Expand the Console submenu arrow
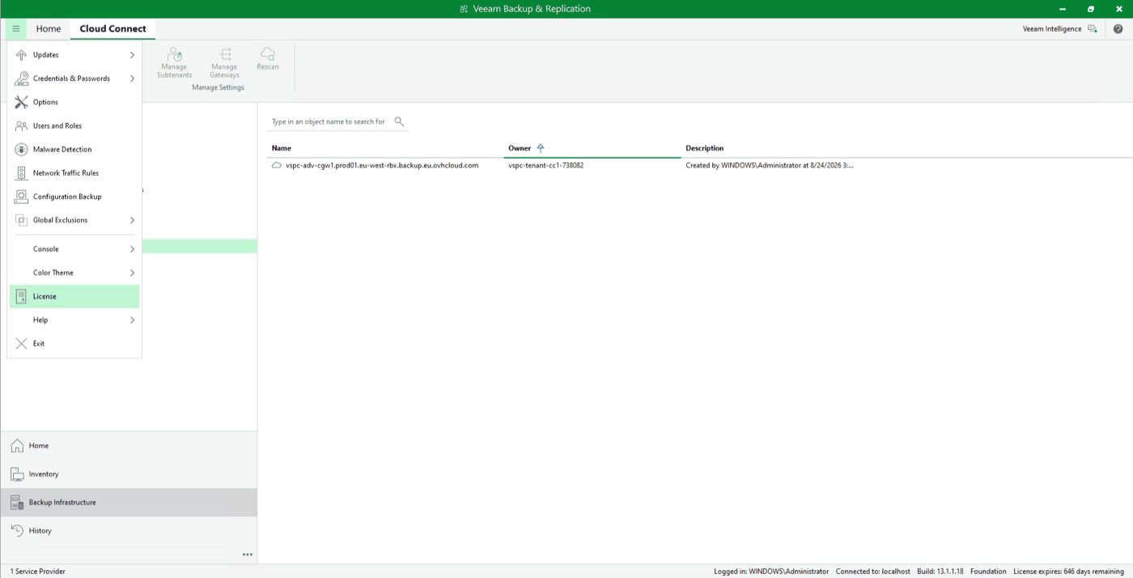 [x=132, y=249]
